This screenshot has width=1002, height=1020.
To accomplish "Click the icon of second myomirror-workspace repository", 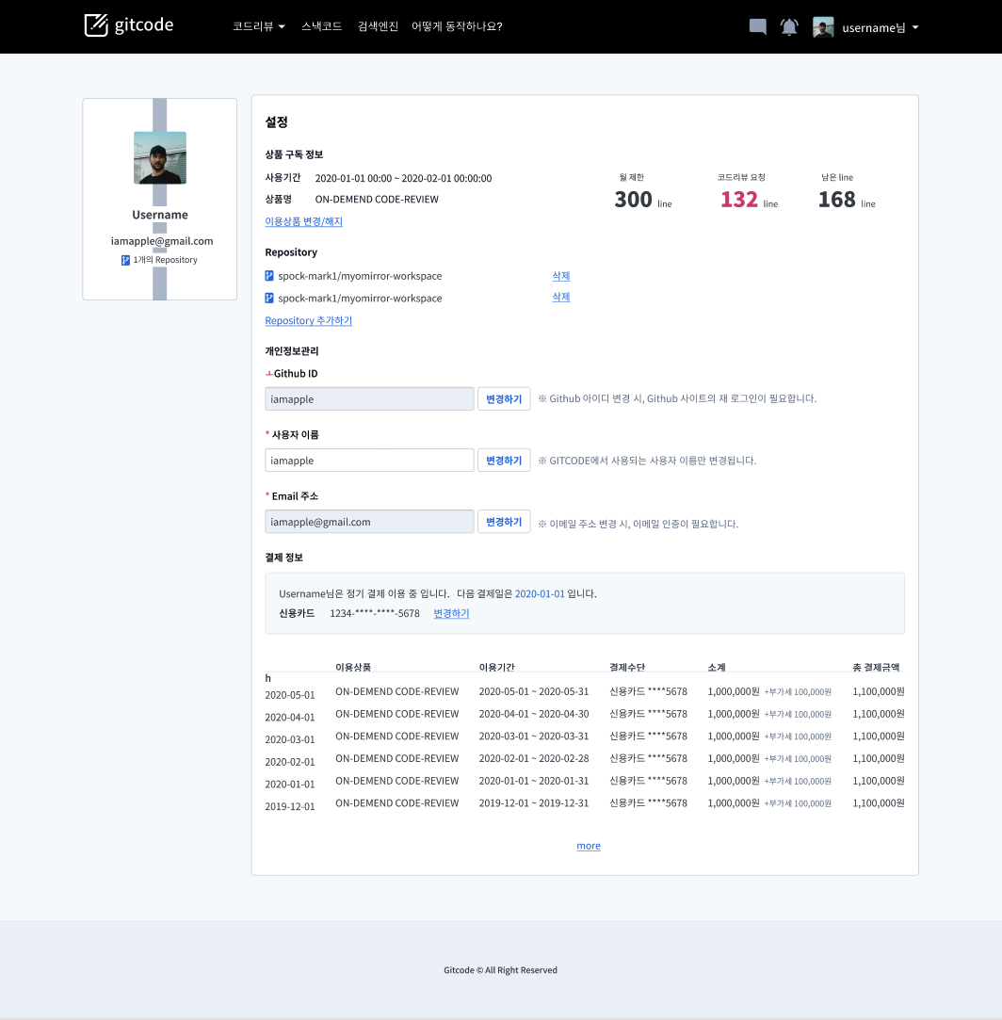I will click(269, 298).
